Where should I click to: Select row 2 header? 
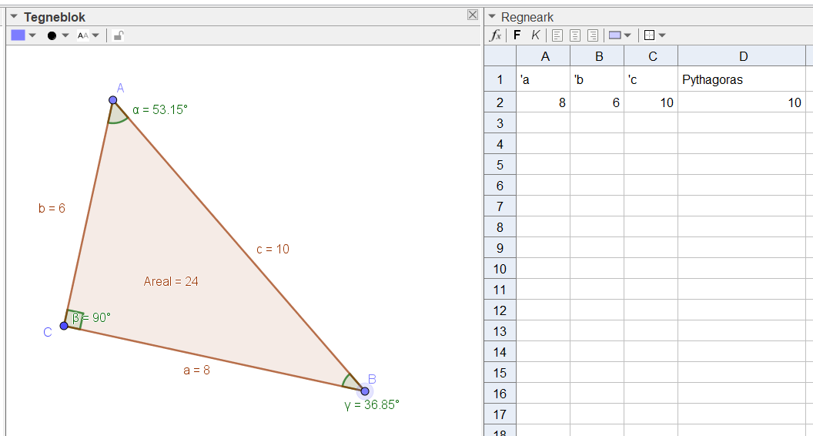click(500, 102)
